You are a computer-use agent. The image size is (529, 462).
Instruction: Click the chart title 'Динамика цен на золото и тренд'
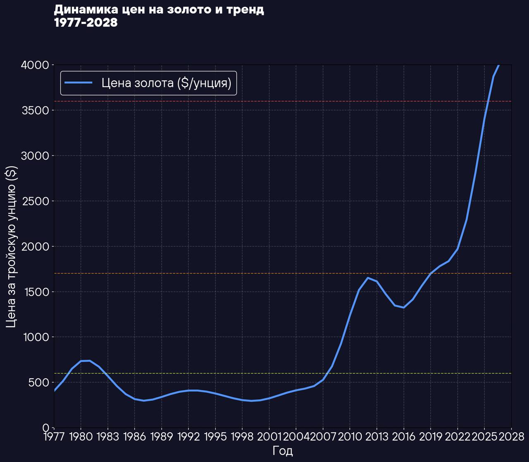pos(159,9)
